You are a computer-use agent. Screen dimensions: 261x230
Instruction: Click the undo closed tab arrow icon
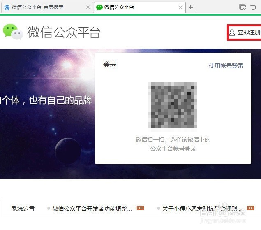(x=253, y=7)
